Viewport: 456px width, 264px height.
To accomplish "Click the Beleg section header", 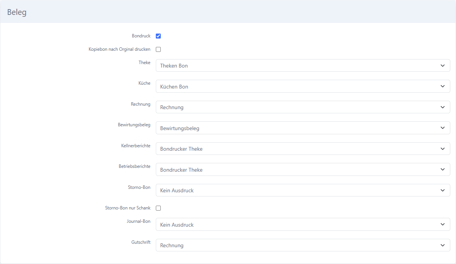I will (17, 12).
